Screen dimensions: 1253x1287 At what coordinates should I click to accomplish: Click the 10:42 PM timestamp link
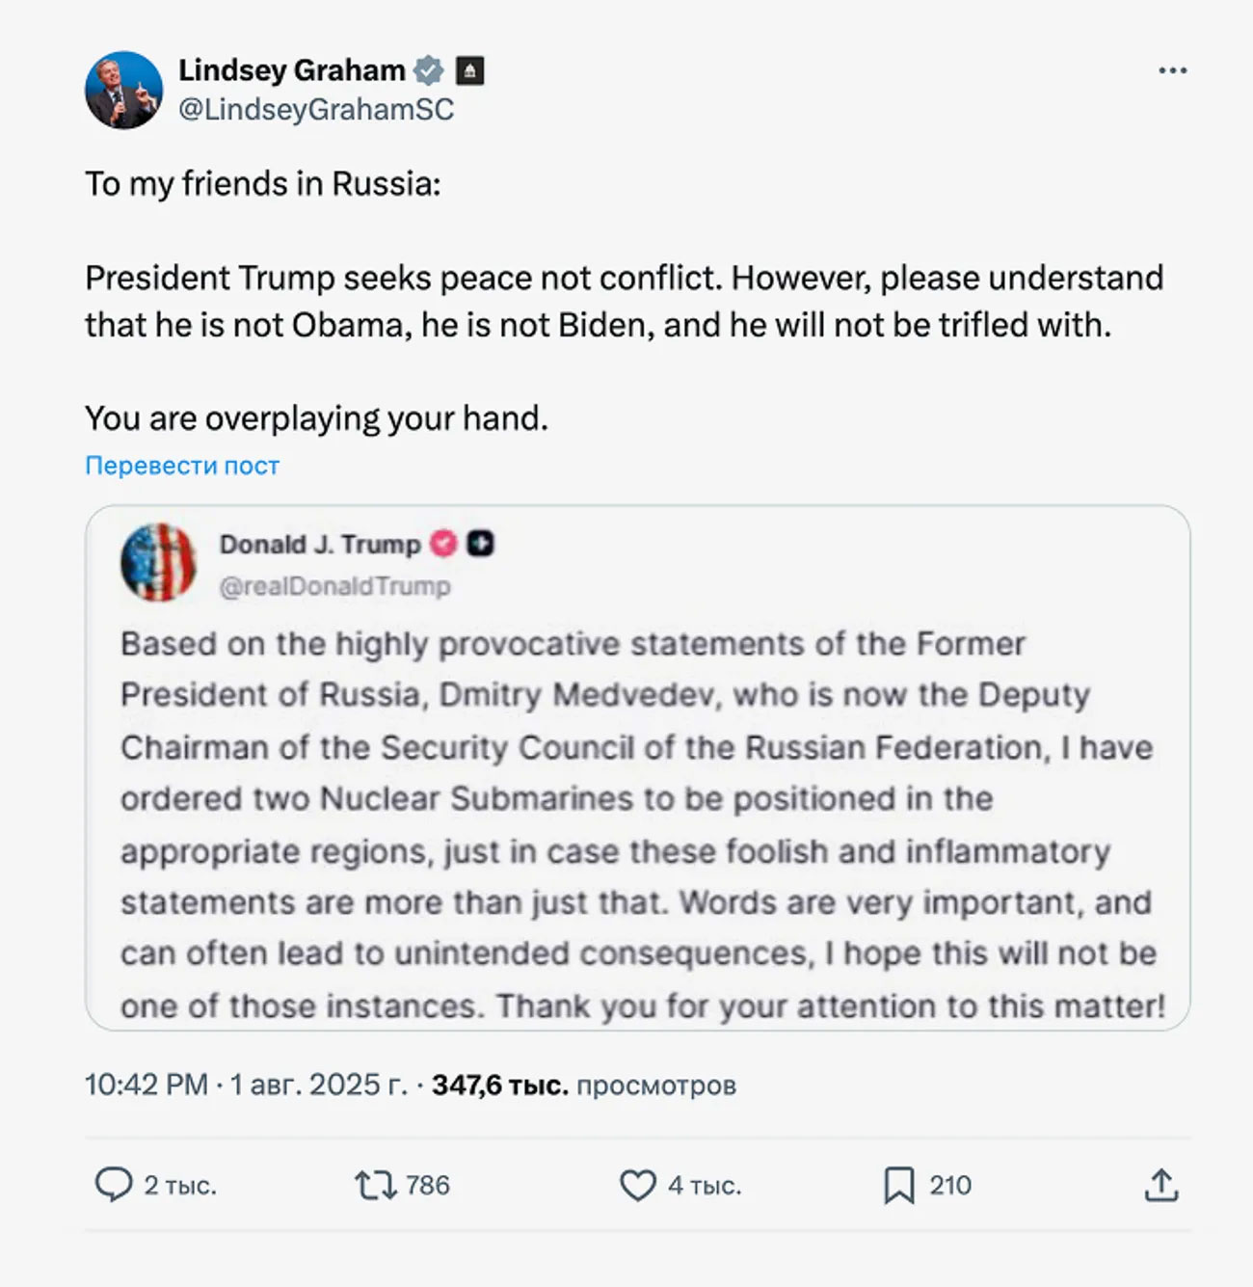click(147, 1085)
